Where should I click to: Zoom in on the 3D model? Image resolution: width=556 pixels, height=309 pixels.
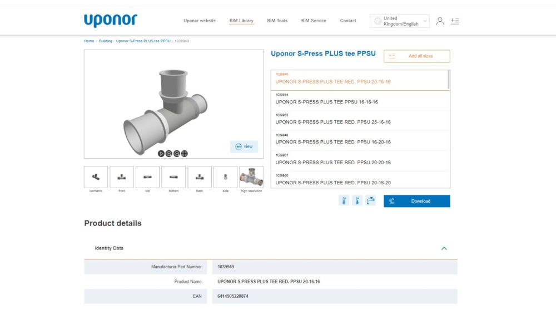(169, 154)
